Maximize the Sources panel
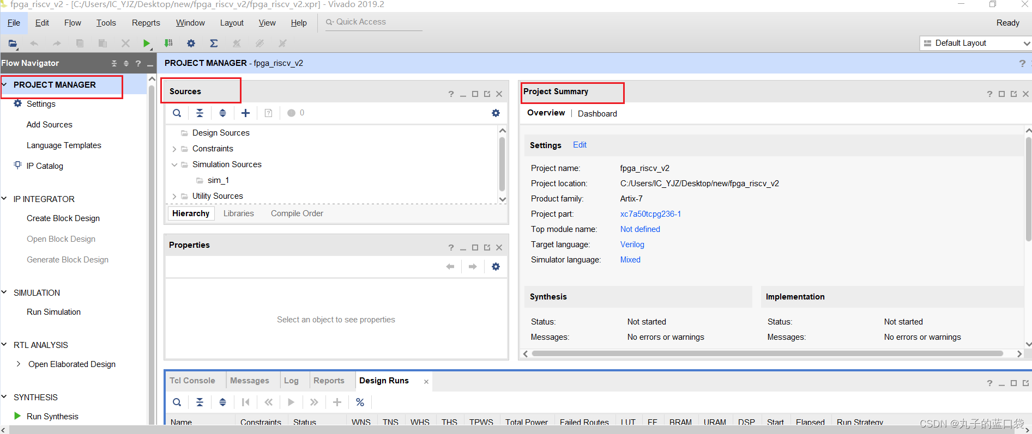Screen dimensions: 1032x434 pos(475,94)
